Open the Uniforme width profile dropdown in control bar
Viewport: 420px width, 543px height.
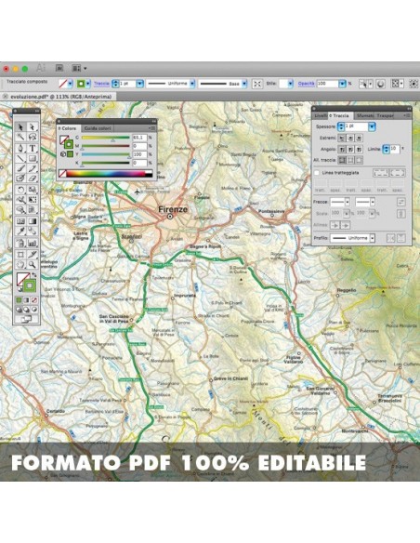click(x=192, y=84)
